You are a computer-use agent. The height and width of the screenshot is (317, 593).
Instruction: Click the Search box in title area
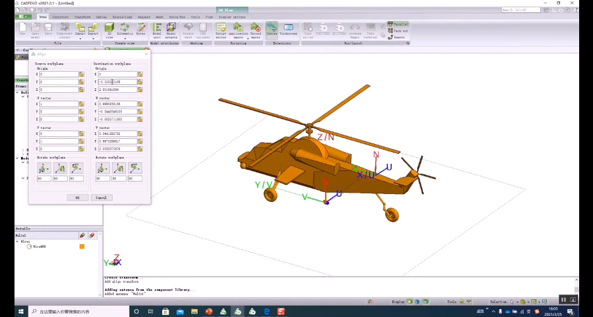click(x=521, y=10)
